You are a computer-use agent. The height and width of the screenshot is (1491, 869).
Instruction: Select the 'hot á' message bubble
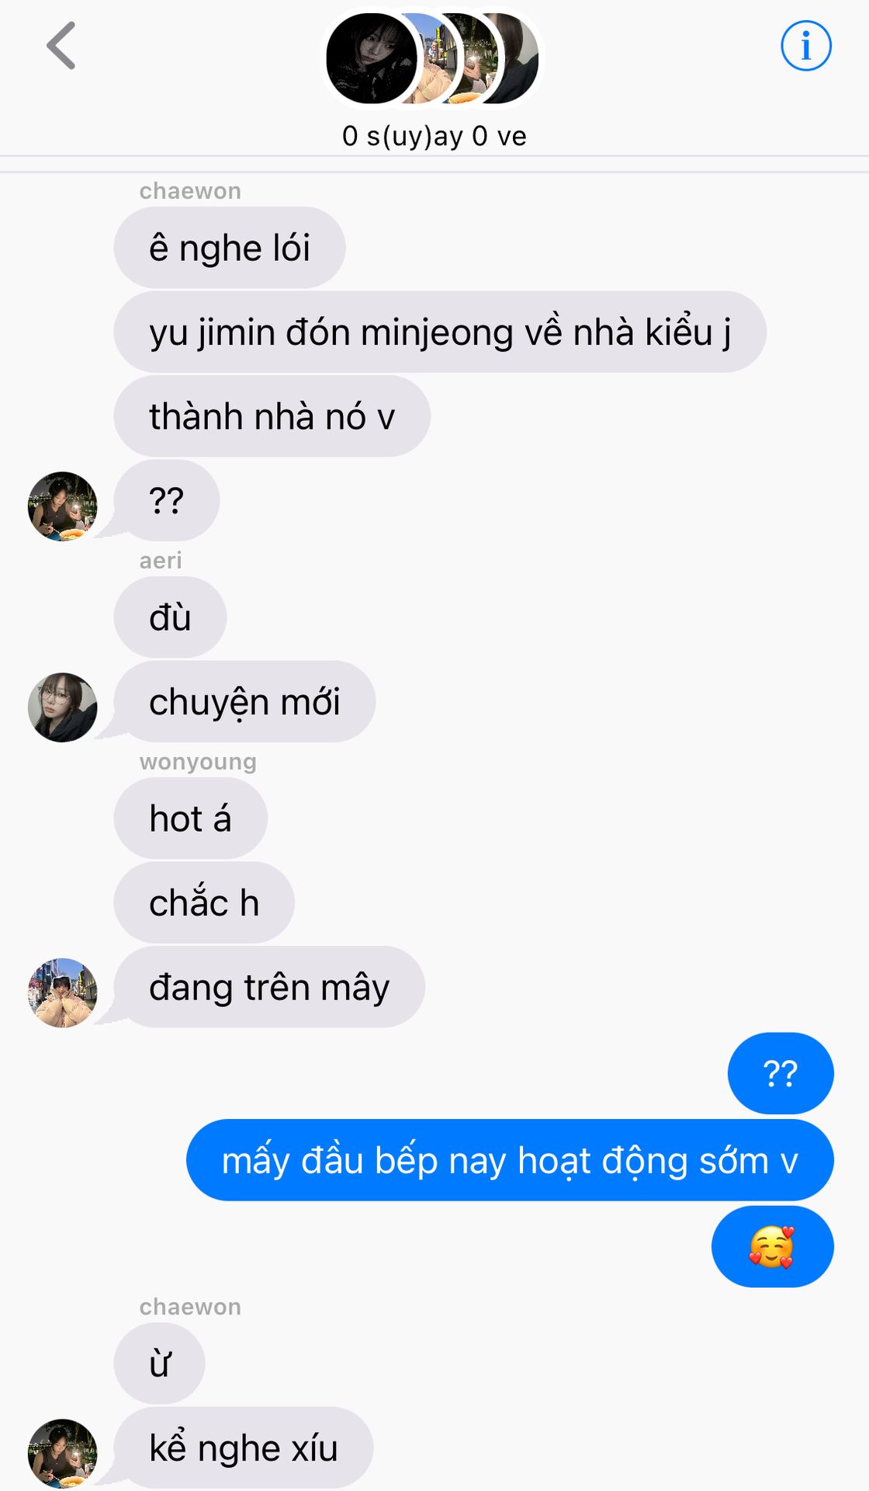[191, 818]
